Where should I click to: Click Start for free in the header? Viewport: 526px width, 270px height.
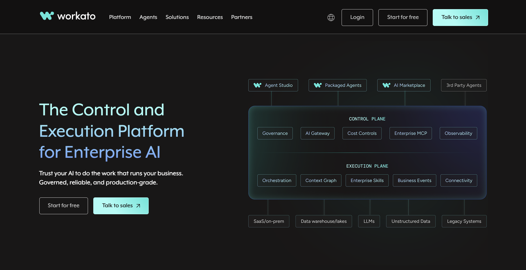(x=403, y=18)
